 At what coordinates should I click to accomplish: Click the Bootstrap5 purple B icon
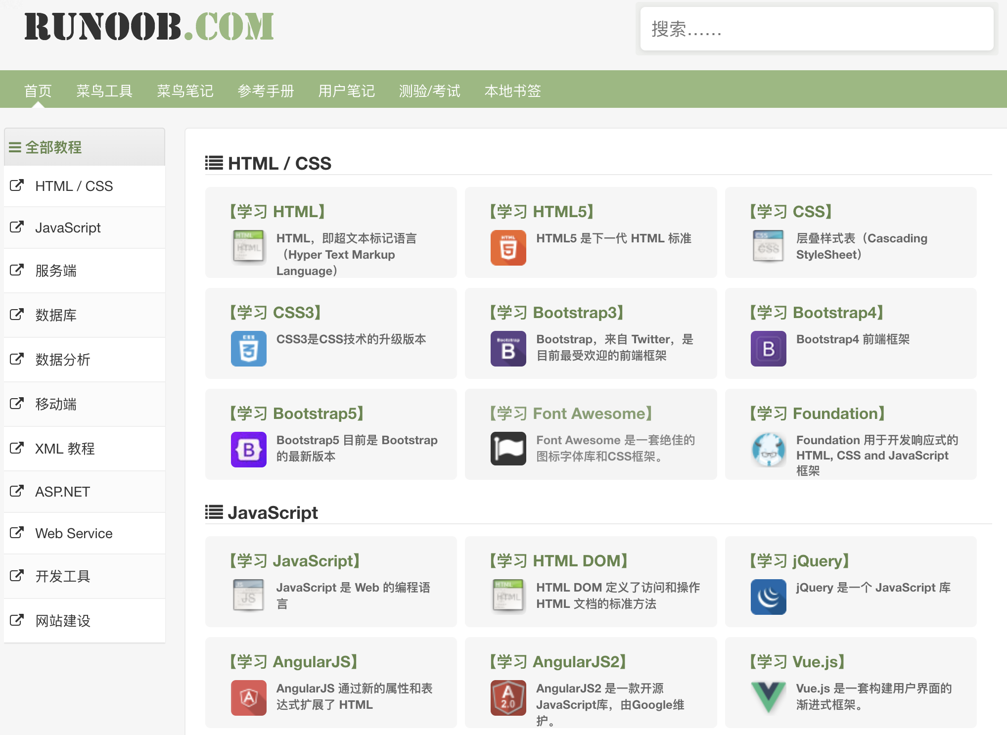pos(248,450)
